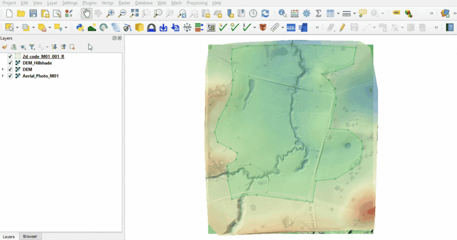
Task: Click the Zoom In magnifier tool
Action: point(110,14)
